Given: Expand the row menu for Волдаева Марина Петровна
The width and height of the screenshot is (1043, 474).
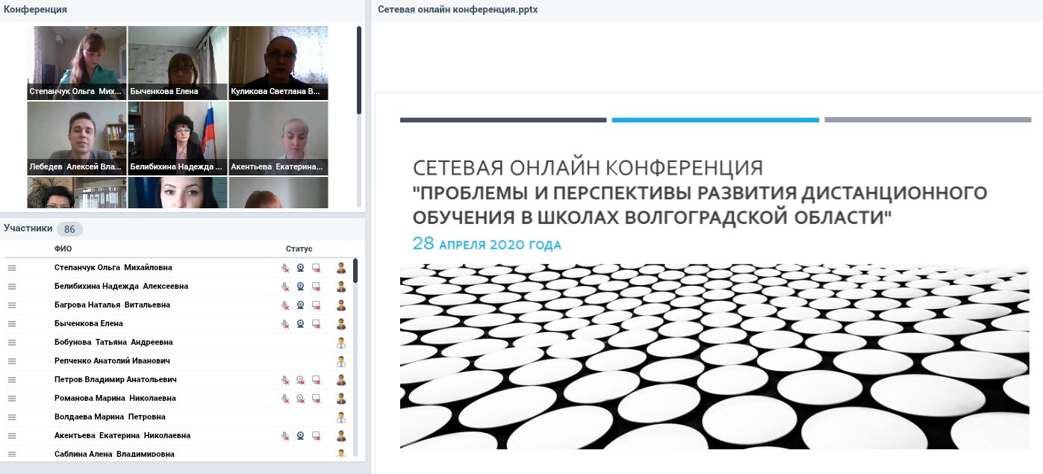Looking at the screenshot, I should tap(12, 417).
